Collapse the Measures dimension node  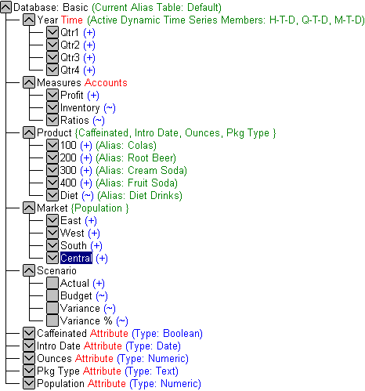click(29, 82)
